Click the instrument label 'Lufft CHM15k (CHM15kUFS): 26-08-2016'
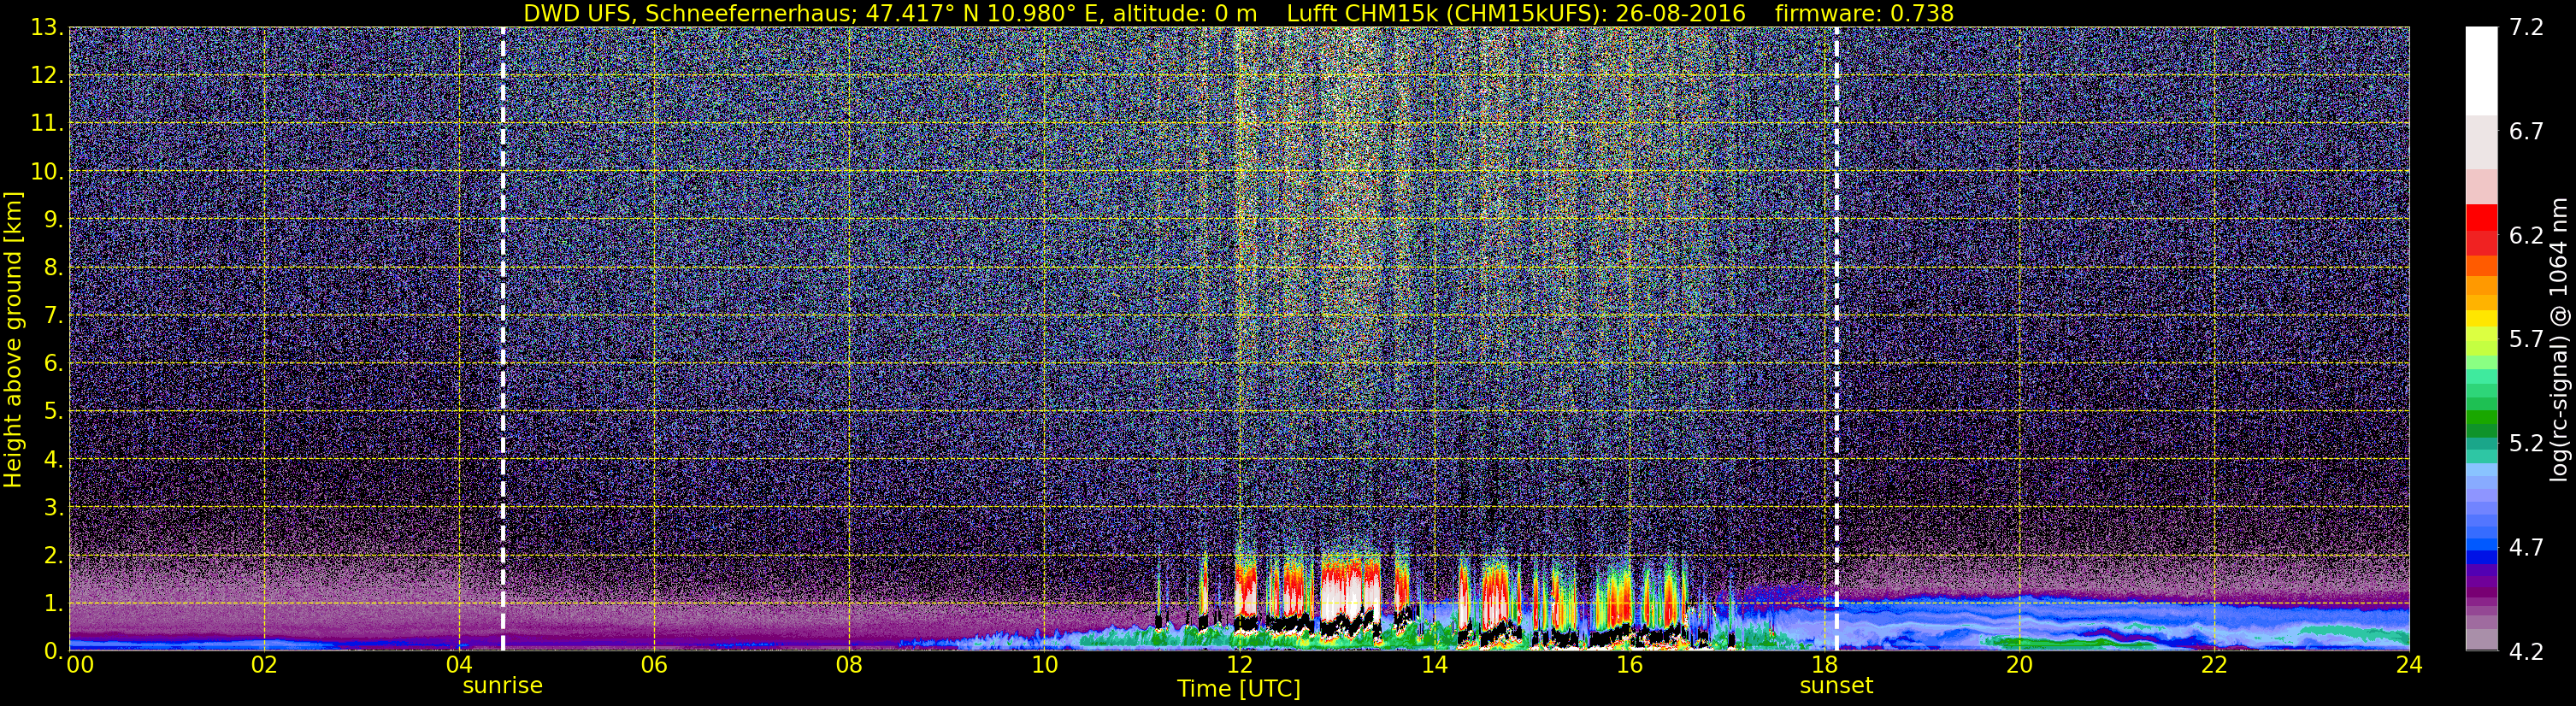 pyautogui.click(x=1515, y=13)
